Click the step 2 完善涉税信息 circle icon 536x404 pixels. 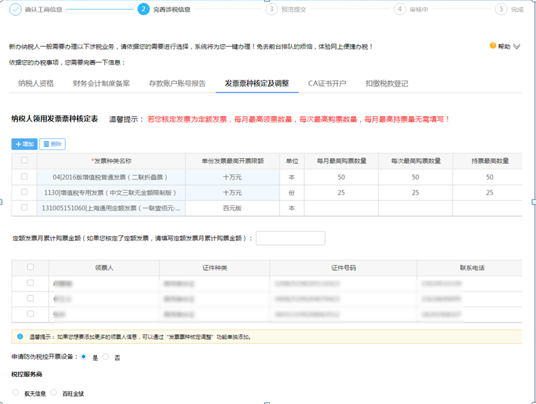click(143, 9)
